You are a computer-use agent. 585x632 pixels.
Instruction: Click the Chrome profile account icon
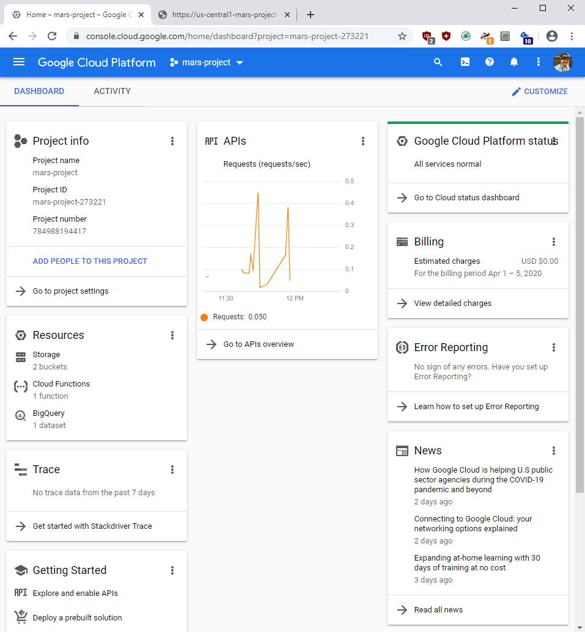point(552,36)
